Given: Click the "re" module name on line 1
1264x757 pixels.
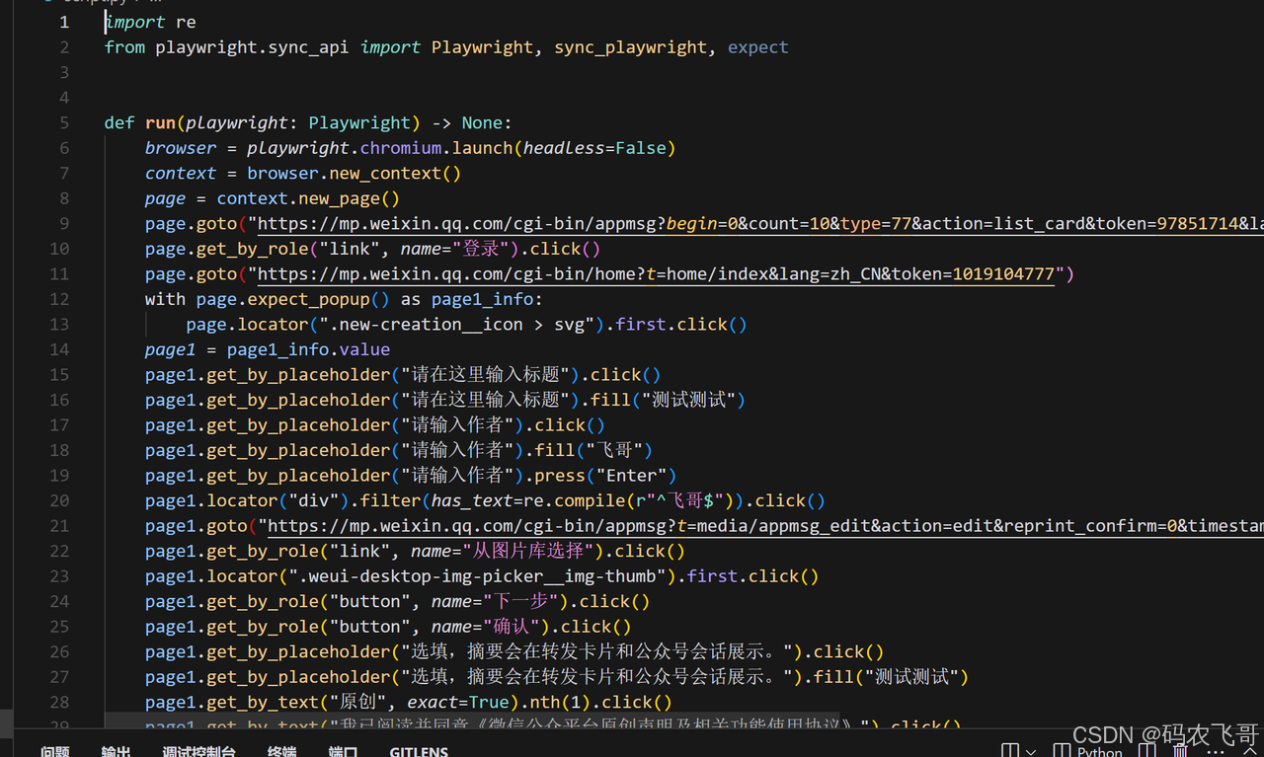Looking at the screenshot, I should pos(186,22).
